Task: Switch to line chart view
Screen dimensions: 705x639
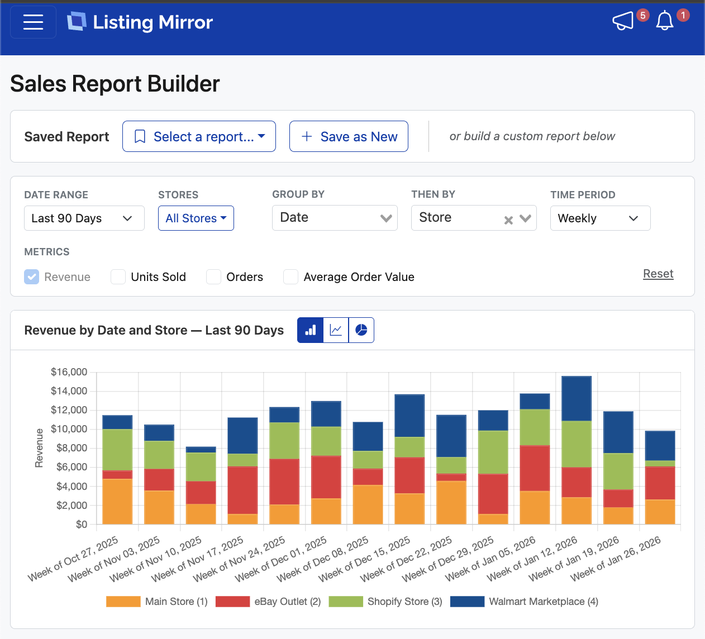Action: (x=336, y=330)
